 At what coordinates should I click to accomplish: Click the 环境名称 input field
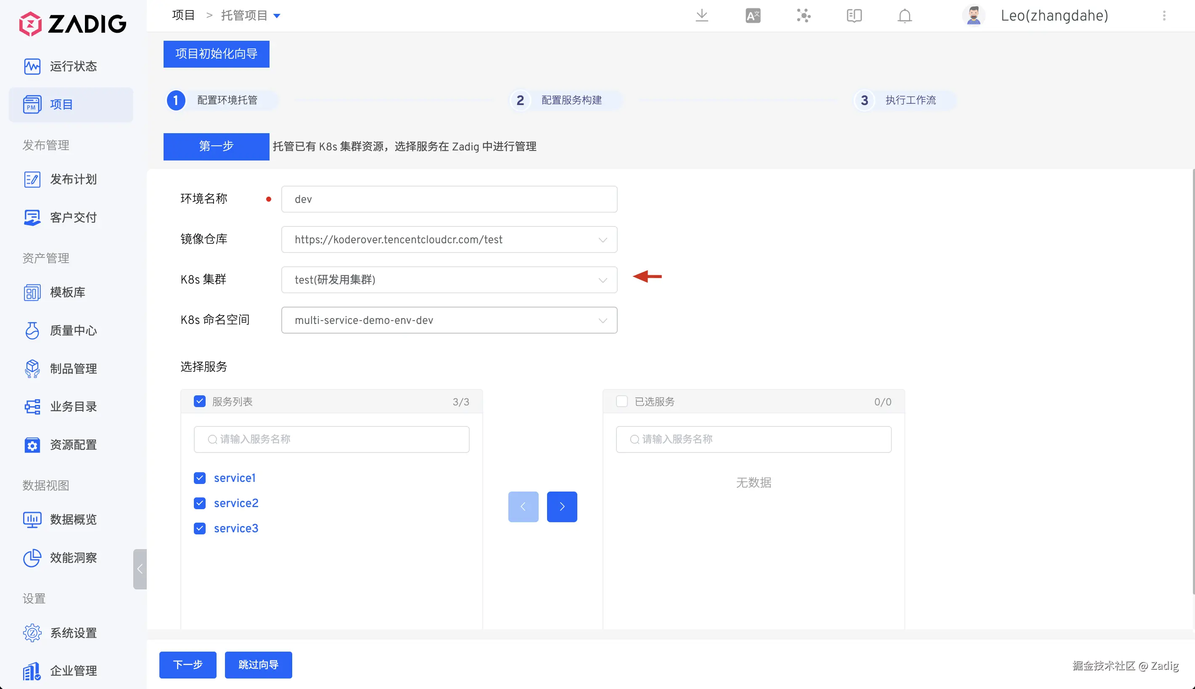pos(449,199)
